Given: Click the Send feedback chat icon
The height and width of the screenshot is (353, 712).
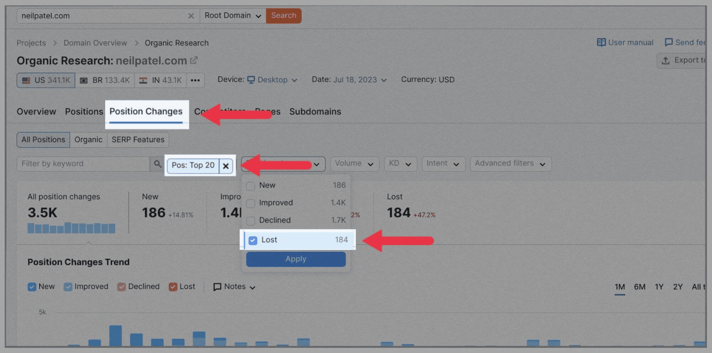Looking at the screenshot, I should click(x=668, y=43).
